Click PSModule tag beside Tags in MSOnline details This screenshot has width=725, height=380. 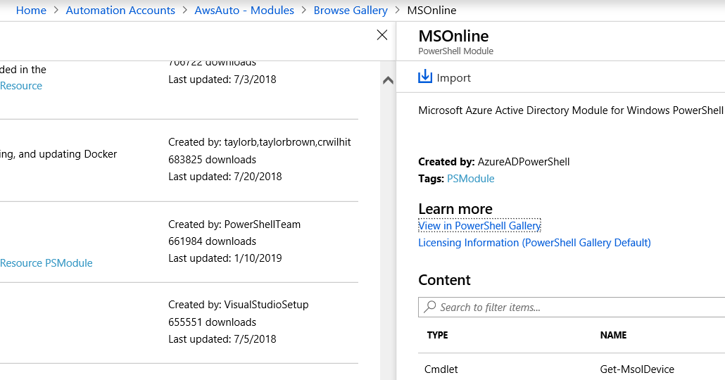click(470, 179)
